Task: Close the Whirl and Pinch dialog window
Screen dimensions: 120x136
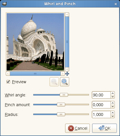Action: [116, 4]
